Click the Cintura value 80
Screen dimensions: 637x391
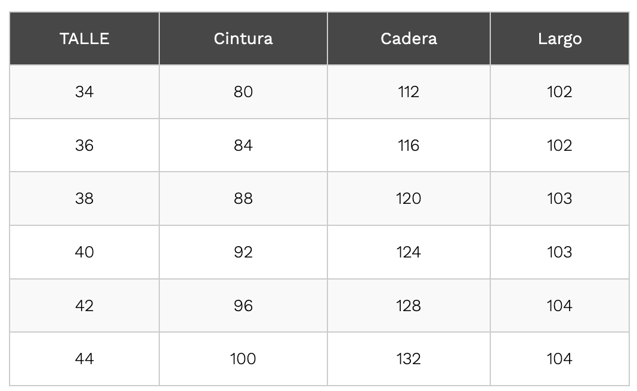pyautogui.click(x=243, y=92)
